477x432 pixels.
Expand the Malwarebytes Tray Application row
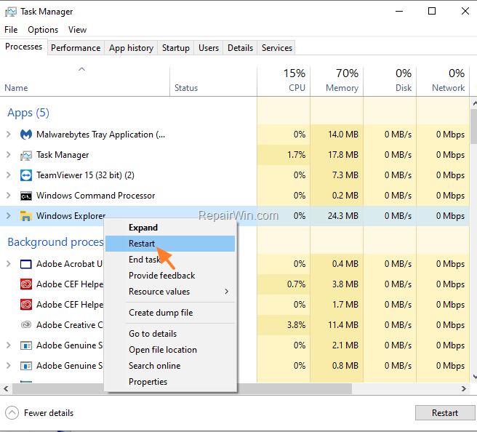click(9, 134)
